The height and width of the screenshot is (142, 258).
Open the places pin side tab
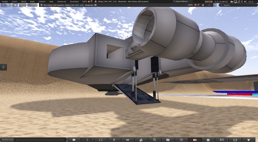tap(3, 67)
